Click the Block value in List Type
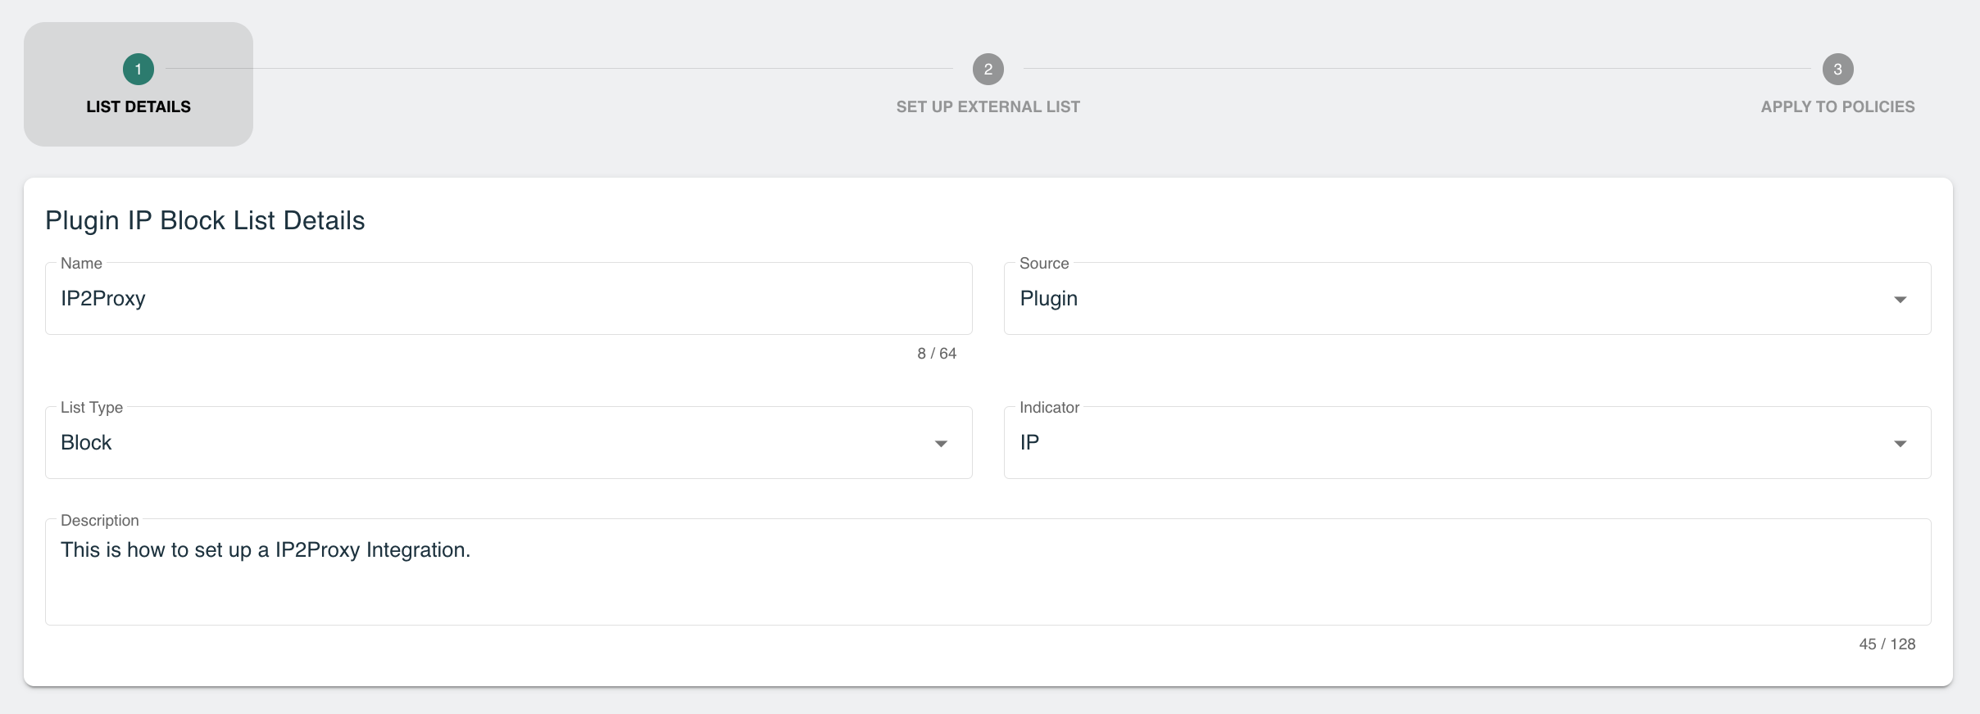1980x714 pixels. 86,442
